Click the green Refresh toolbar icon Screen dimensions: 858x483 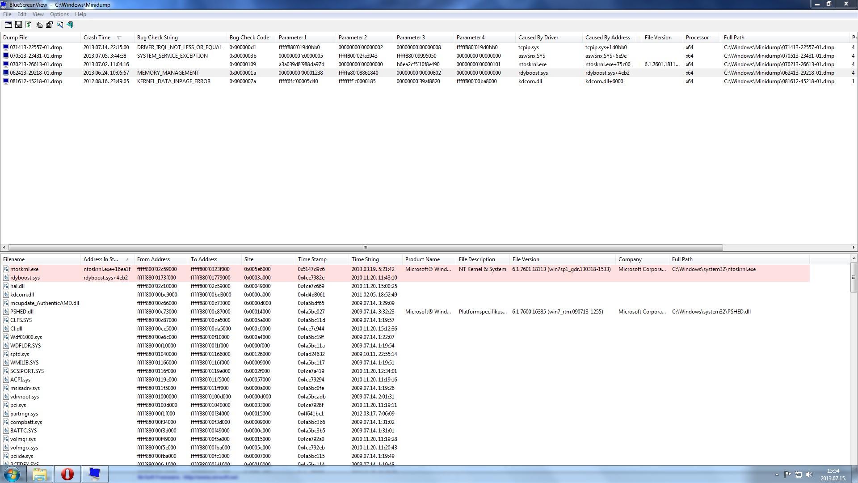[x=29, y=25]
